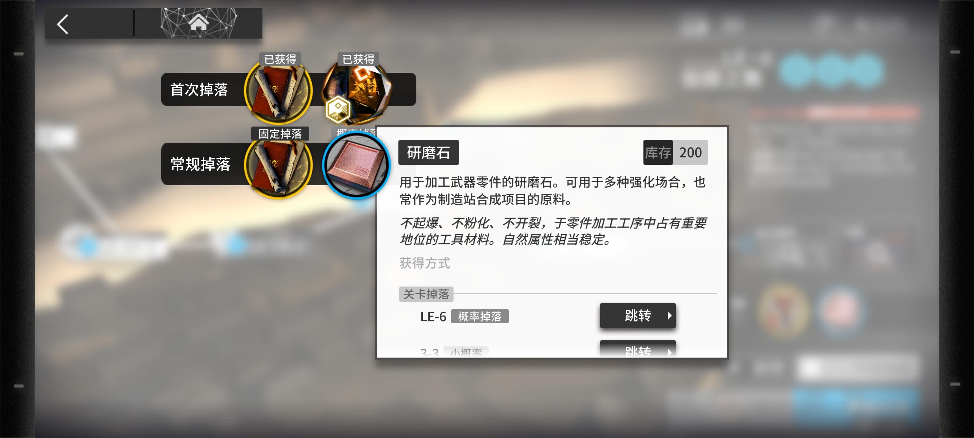Viewport: 974px width, 438px height.
Task: Select the first-drop red book item
Action: click(x=279, y=91)
